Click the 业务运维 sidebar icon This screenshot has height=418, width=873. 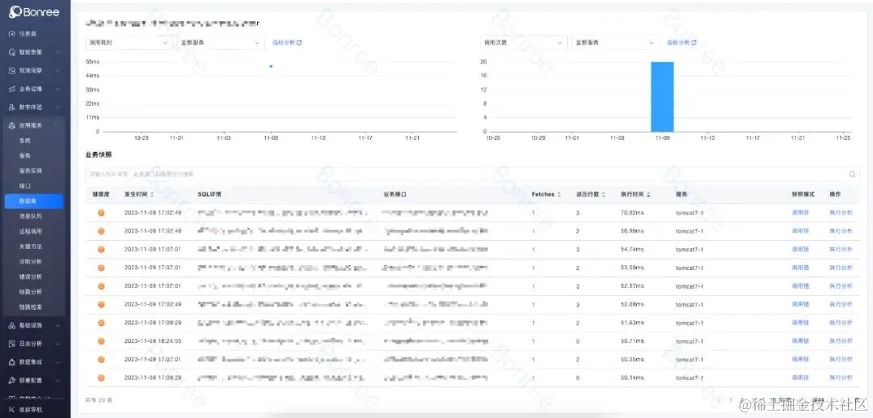point(11,89)
